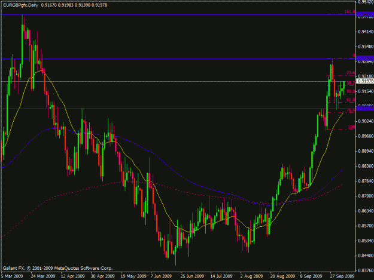Click the 12 Apr 2009 date label
This screenshot has height=280, width=374.
[73, 276]
